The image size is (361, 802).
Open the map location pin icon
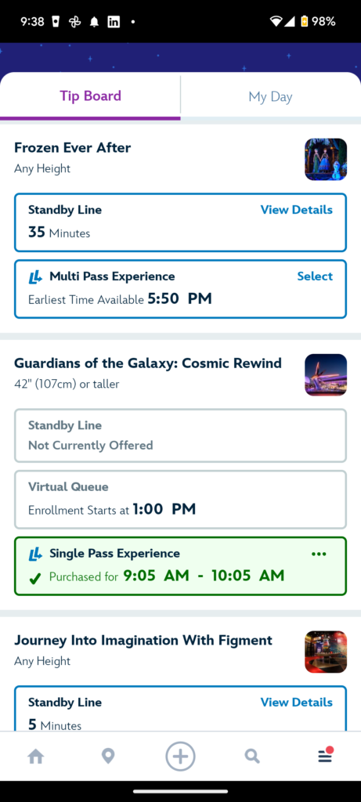[108, 756]
